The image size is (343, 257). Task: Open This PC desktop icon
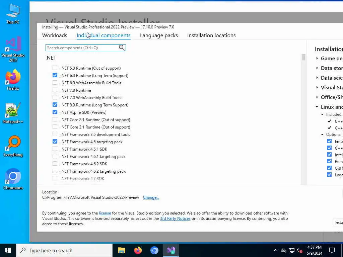point(13,14)
